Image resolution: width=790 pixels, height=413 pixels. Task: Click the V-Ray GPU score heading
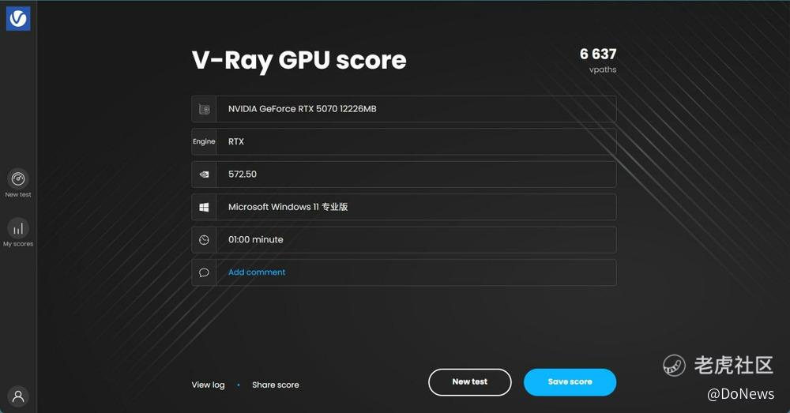[299, 61]
